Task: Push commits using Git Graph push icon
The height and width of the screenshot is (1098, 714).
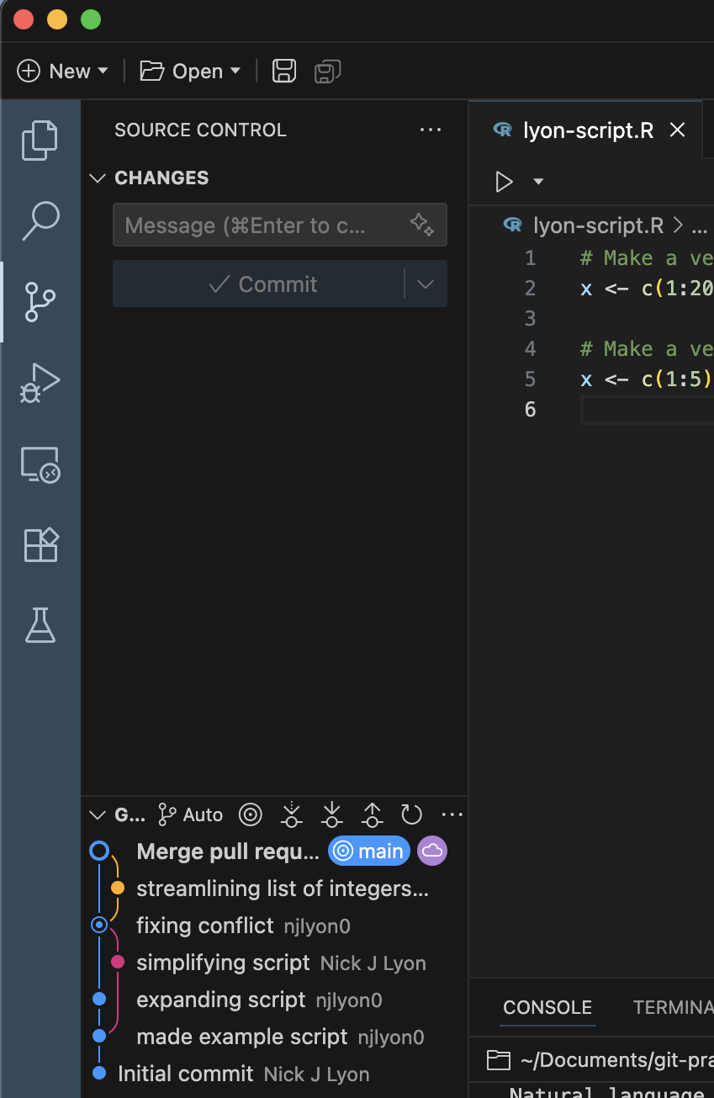Action: click(372, 814)
